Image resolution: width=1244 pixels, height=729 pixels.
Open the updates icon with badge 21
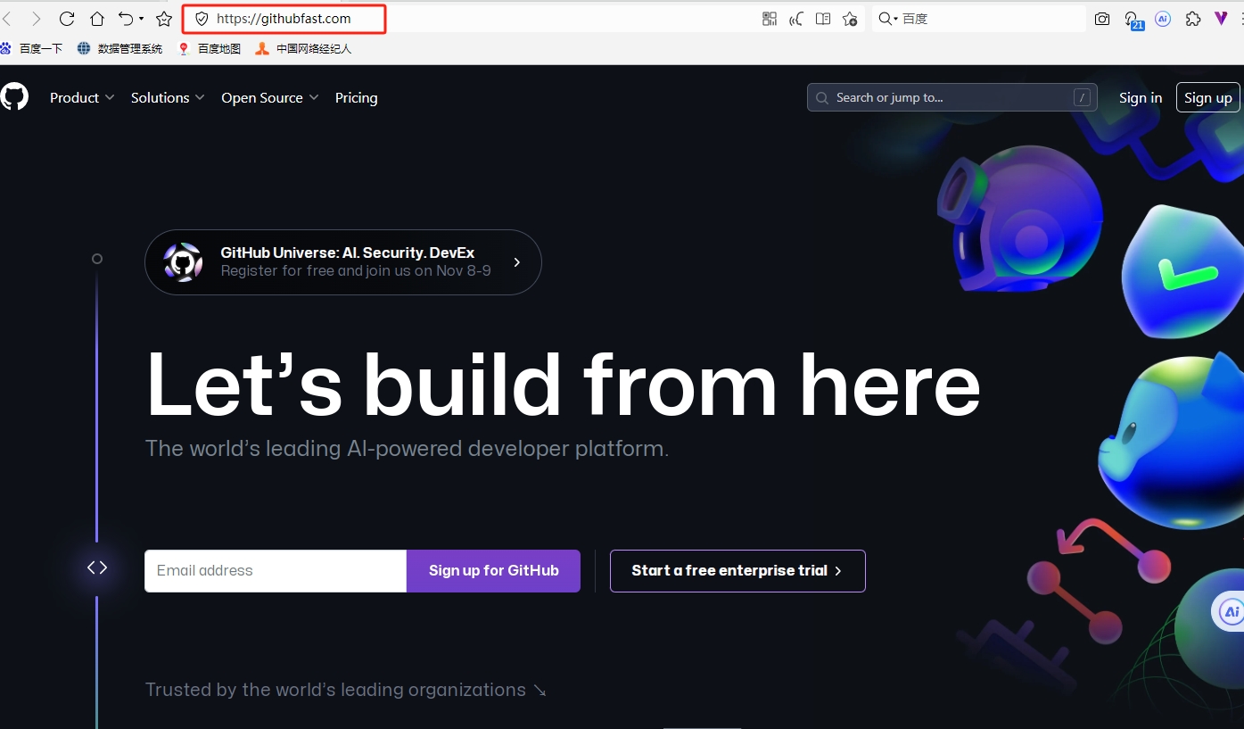pyautogui.click(x=1133, y=21)
